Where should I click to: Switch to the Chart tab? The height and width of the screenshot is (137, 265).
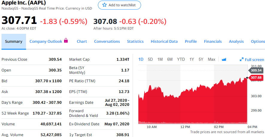(x=82, y=42)
